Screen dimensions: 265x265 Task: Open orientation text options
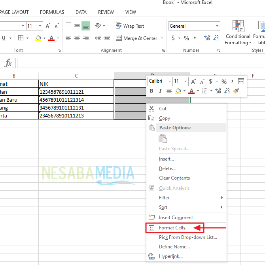pos(100,26)
